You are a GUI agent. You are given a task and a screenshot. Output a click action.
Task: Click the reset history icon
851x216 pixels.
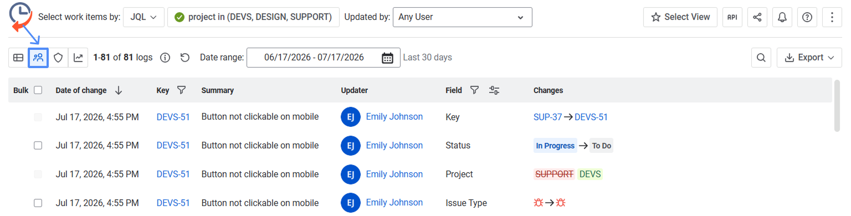(x=185, y=58)
